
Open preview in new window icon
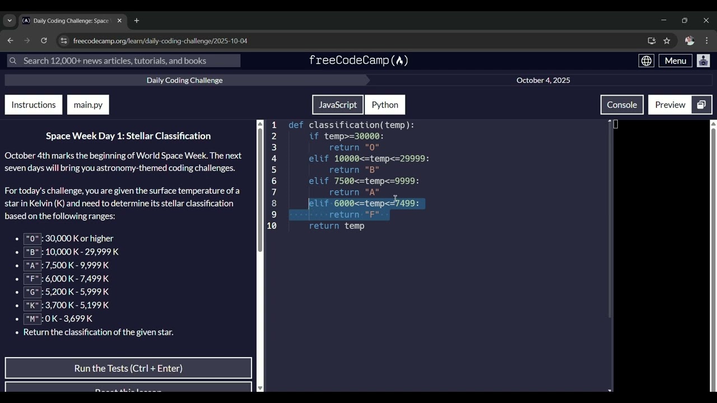point(701,105)
